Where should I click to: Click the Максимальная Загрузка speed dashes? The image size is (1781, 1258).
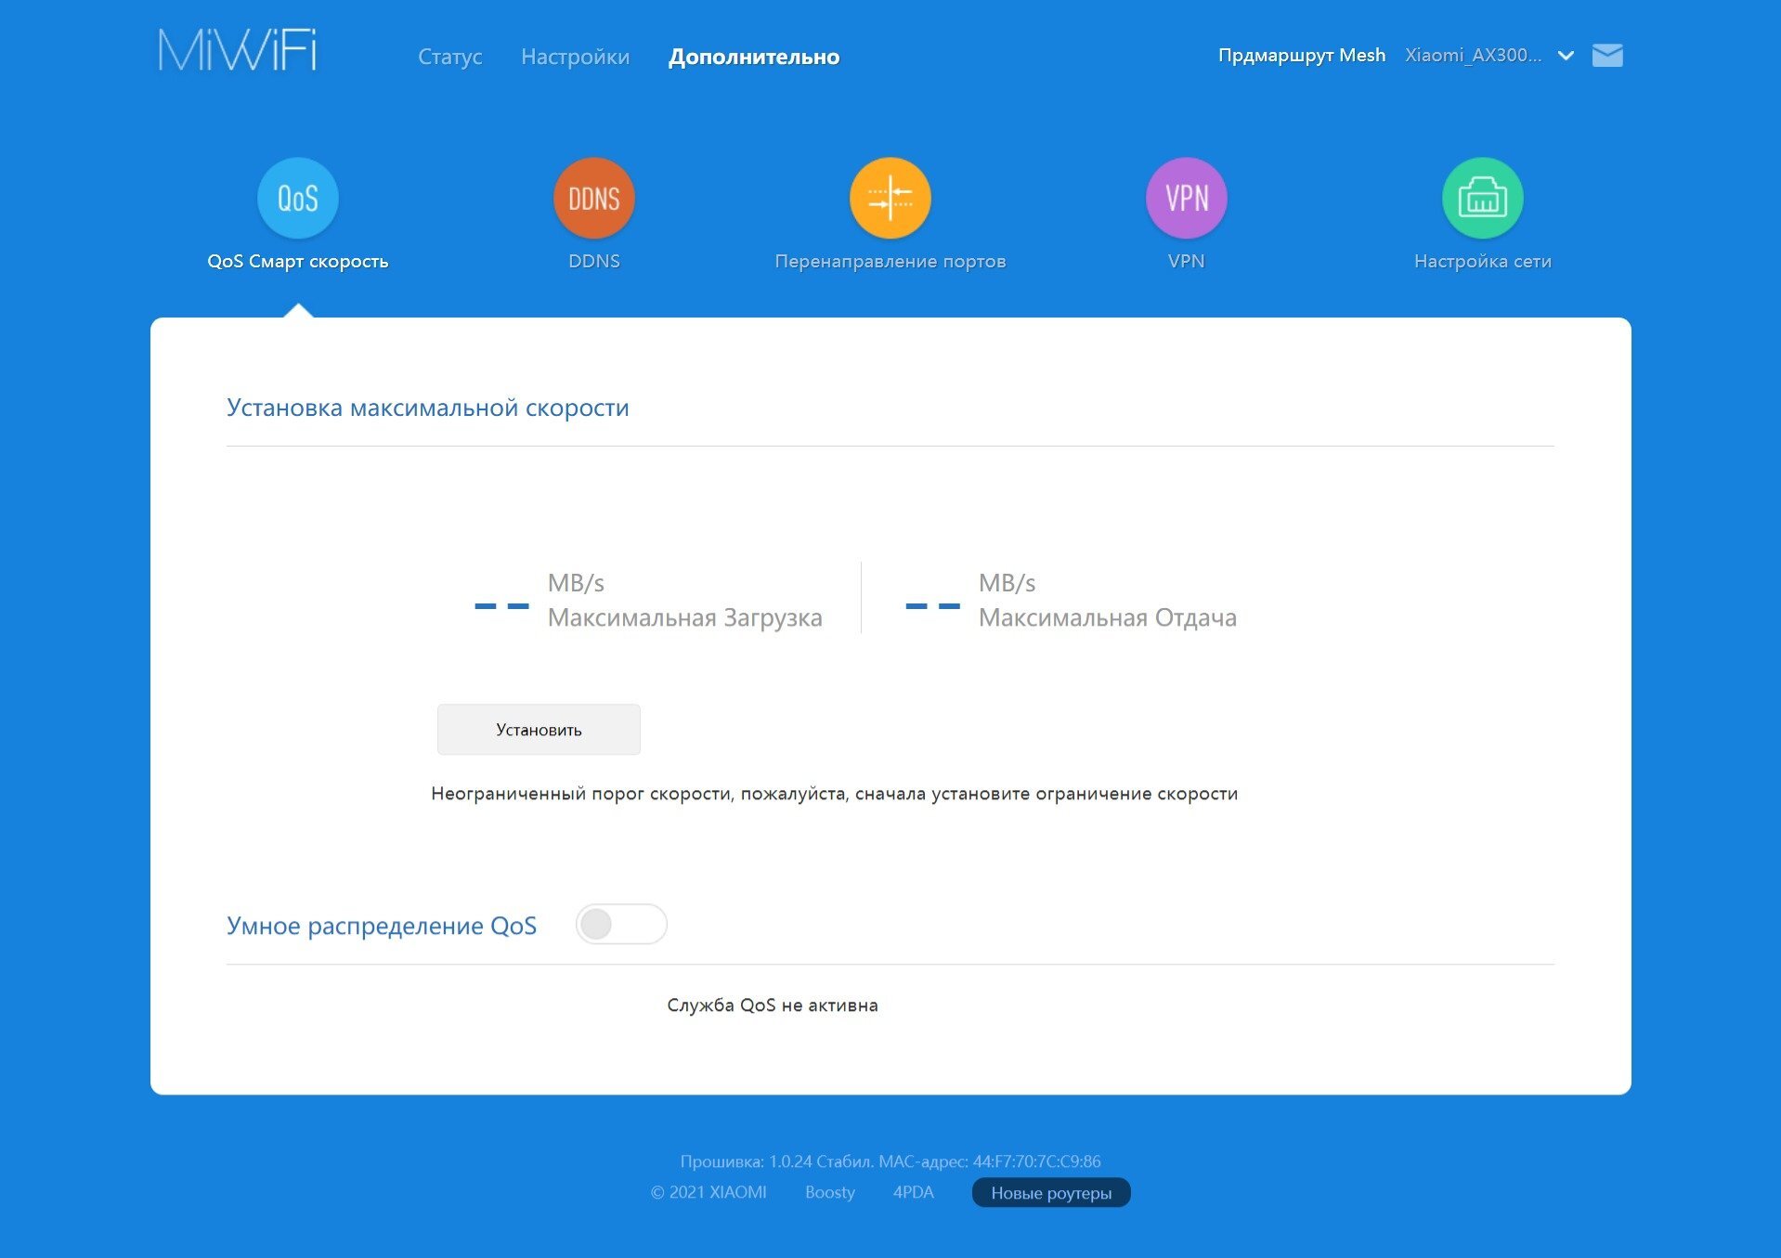point(501,605)
